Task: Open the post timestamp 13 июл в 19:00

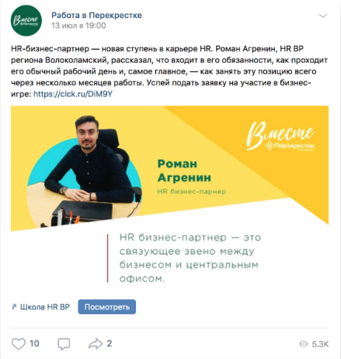Action: 78,26
